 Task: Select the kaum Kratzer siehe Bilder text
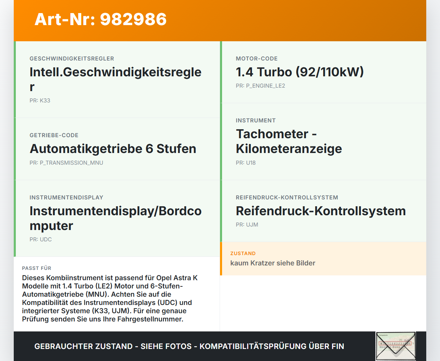[273, 263]
